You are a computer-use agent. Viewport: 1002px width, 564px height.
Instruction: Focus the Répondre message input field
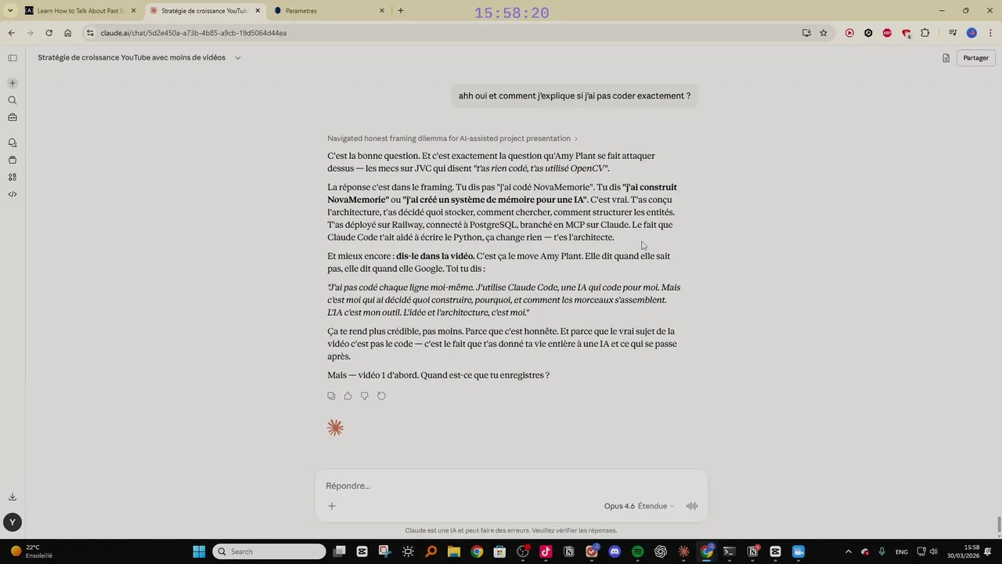(511, 486)
